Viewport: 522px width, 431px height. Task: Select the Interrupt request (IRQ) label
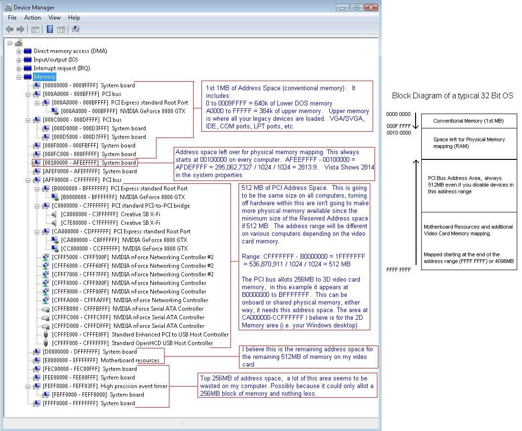pos(62,68)
